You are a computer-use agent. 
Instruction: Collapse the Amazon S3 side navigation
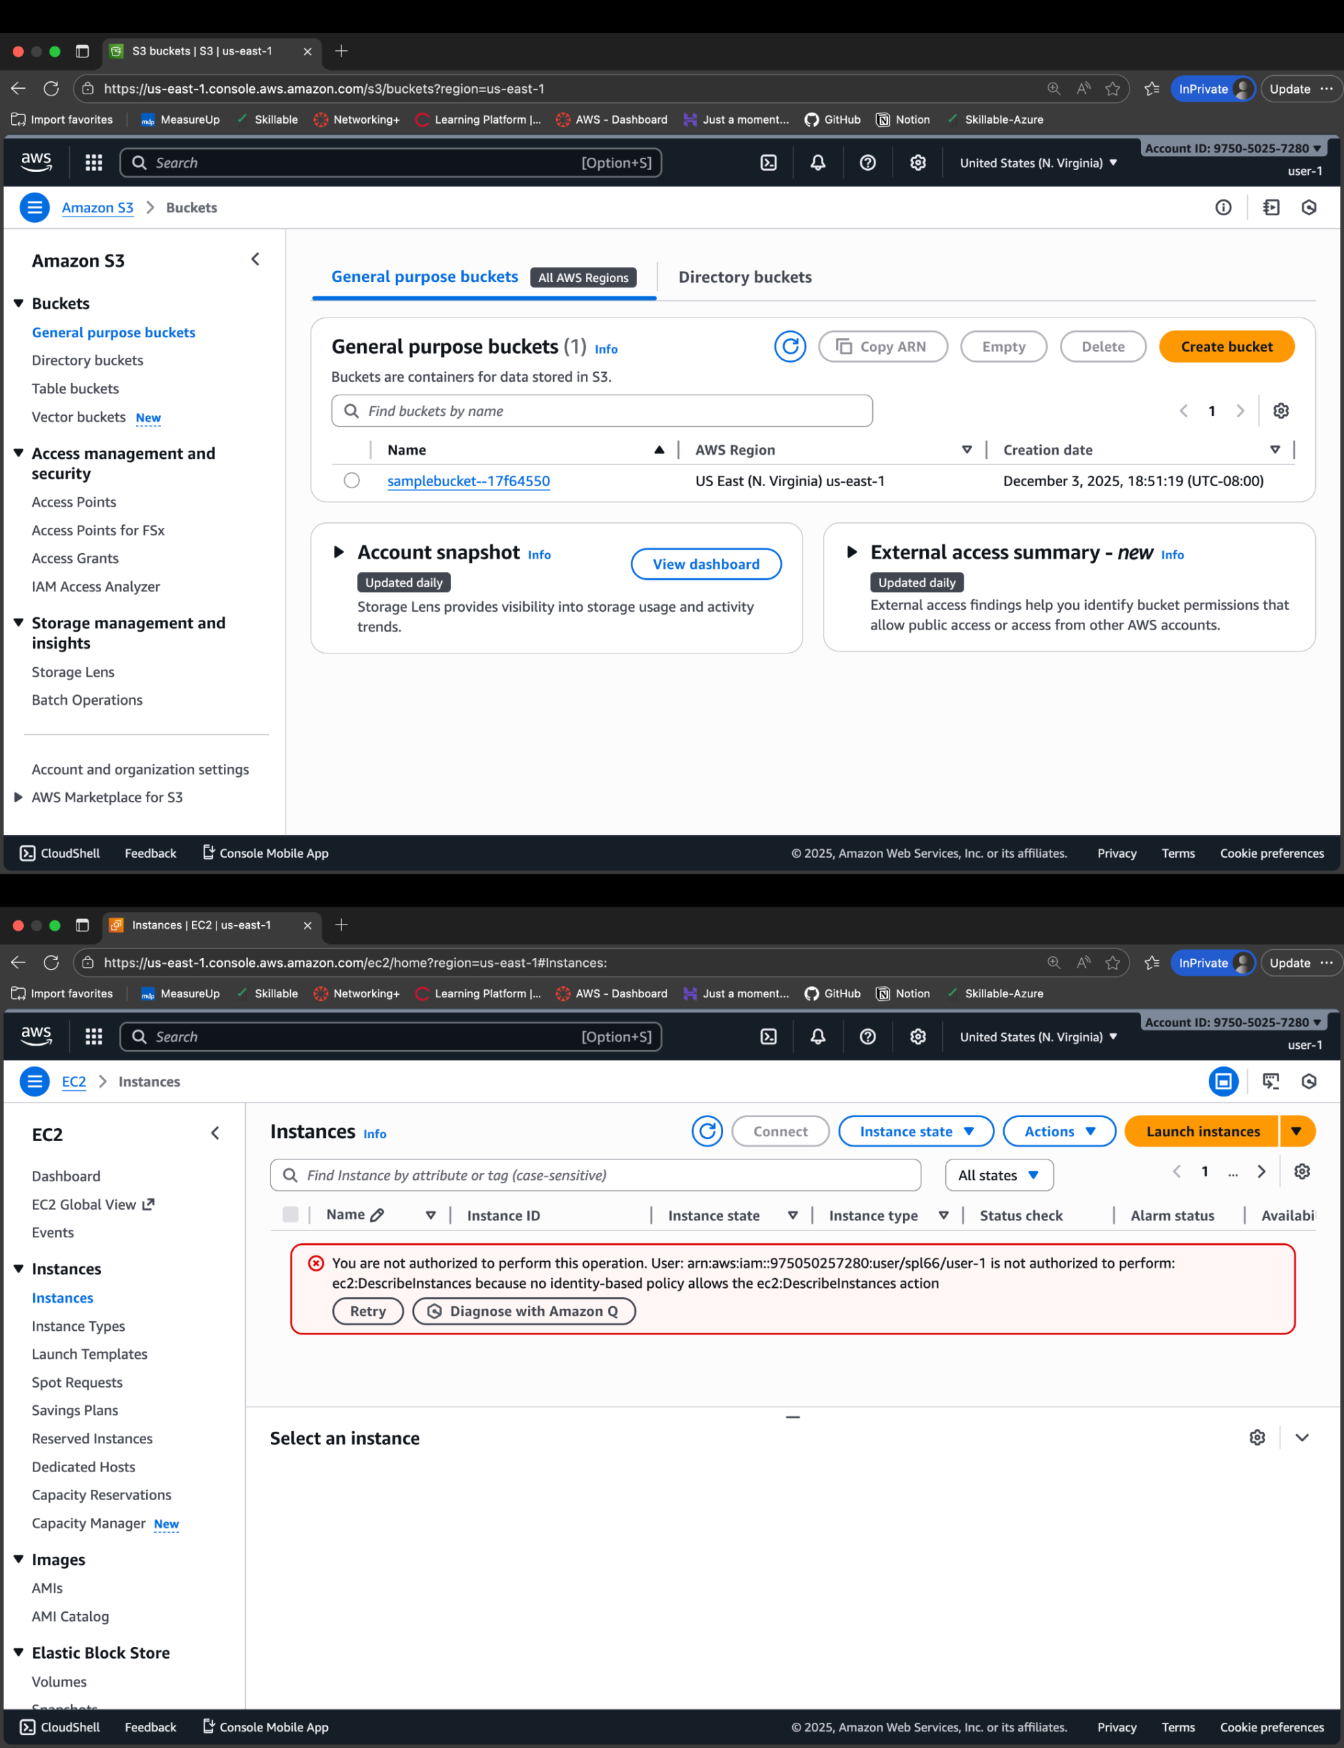[255, 259]
